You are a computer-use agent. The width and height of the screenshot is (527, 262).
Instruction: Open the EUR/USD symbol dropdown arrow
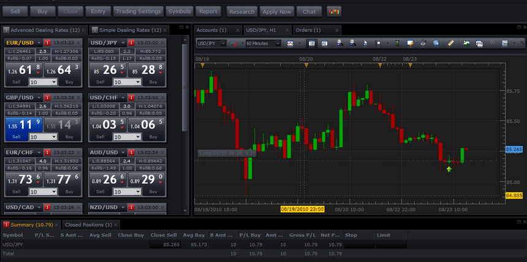39,43
